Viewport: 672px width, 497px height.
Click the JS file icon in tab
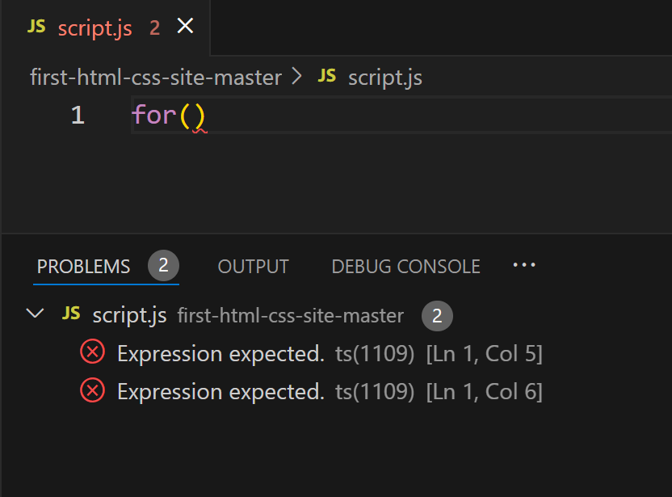[x=36, y=27]
